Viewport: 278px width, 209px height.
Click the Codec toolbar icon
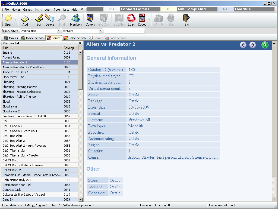coord(142,20)
